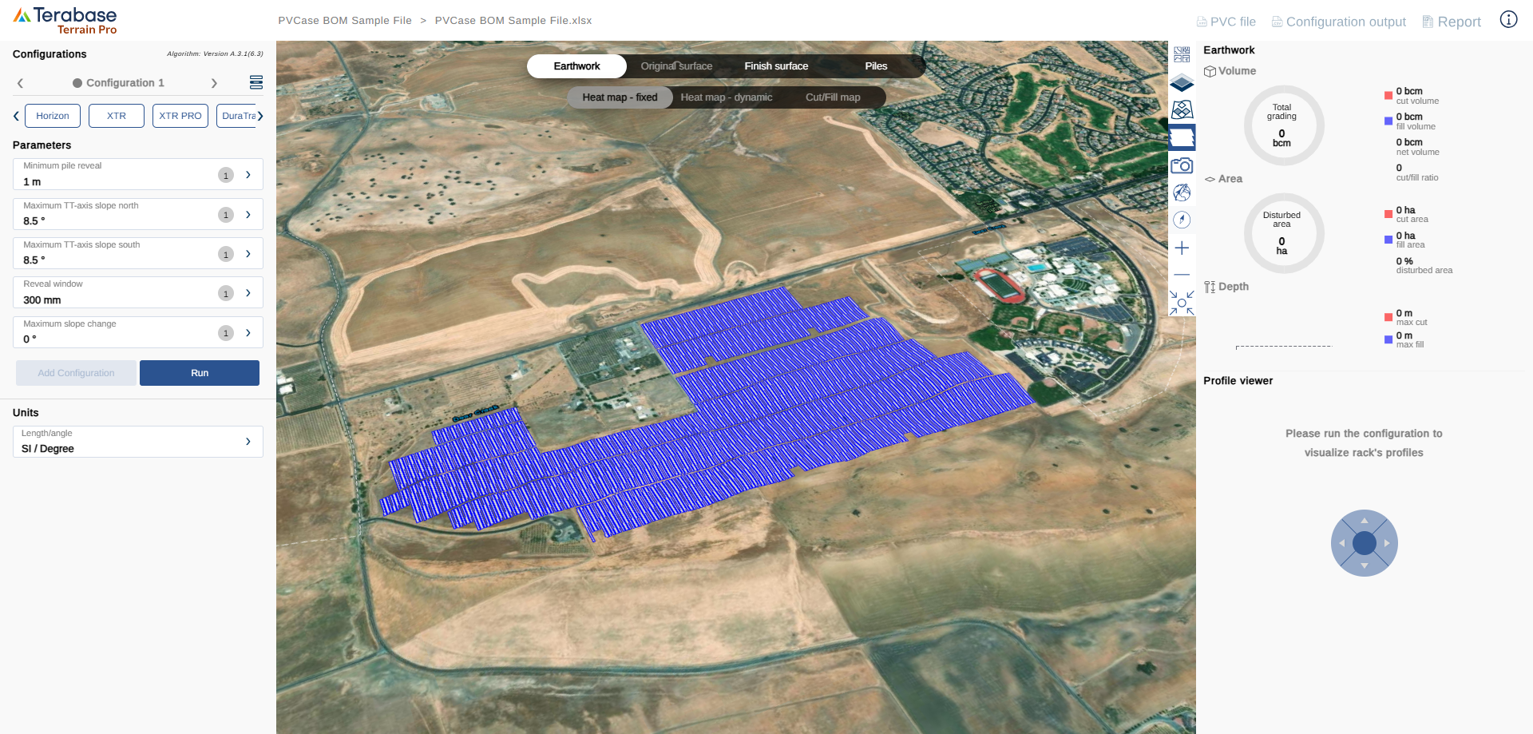1533x734 pixels.
Task: Click the Run button
Action: (x=200, y=373)
